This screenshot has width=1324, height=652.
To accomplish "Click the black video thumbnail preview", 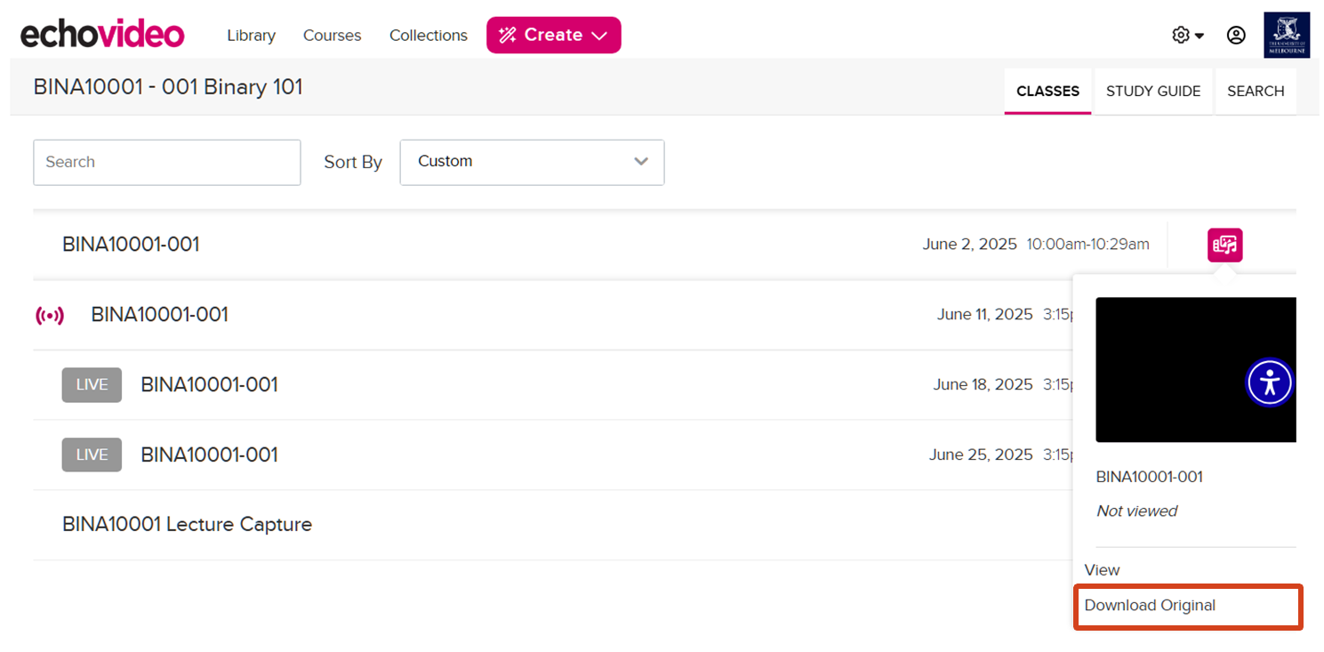I will click(1196, 369).
